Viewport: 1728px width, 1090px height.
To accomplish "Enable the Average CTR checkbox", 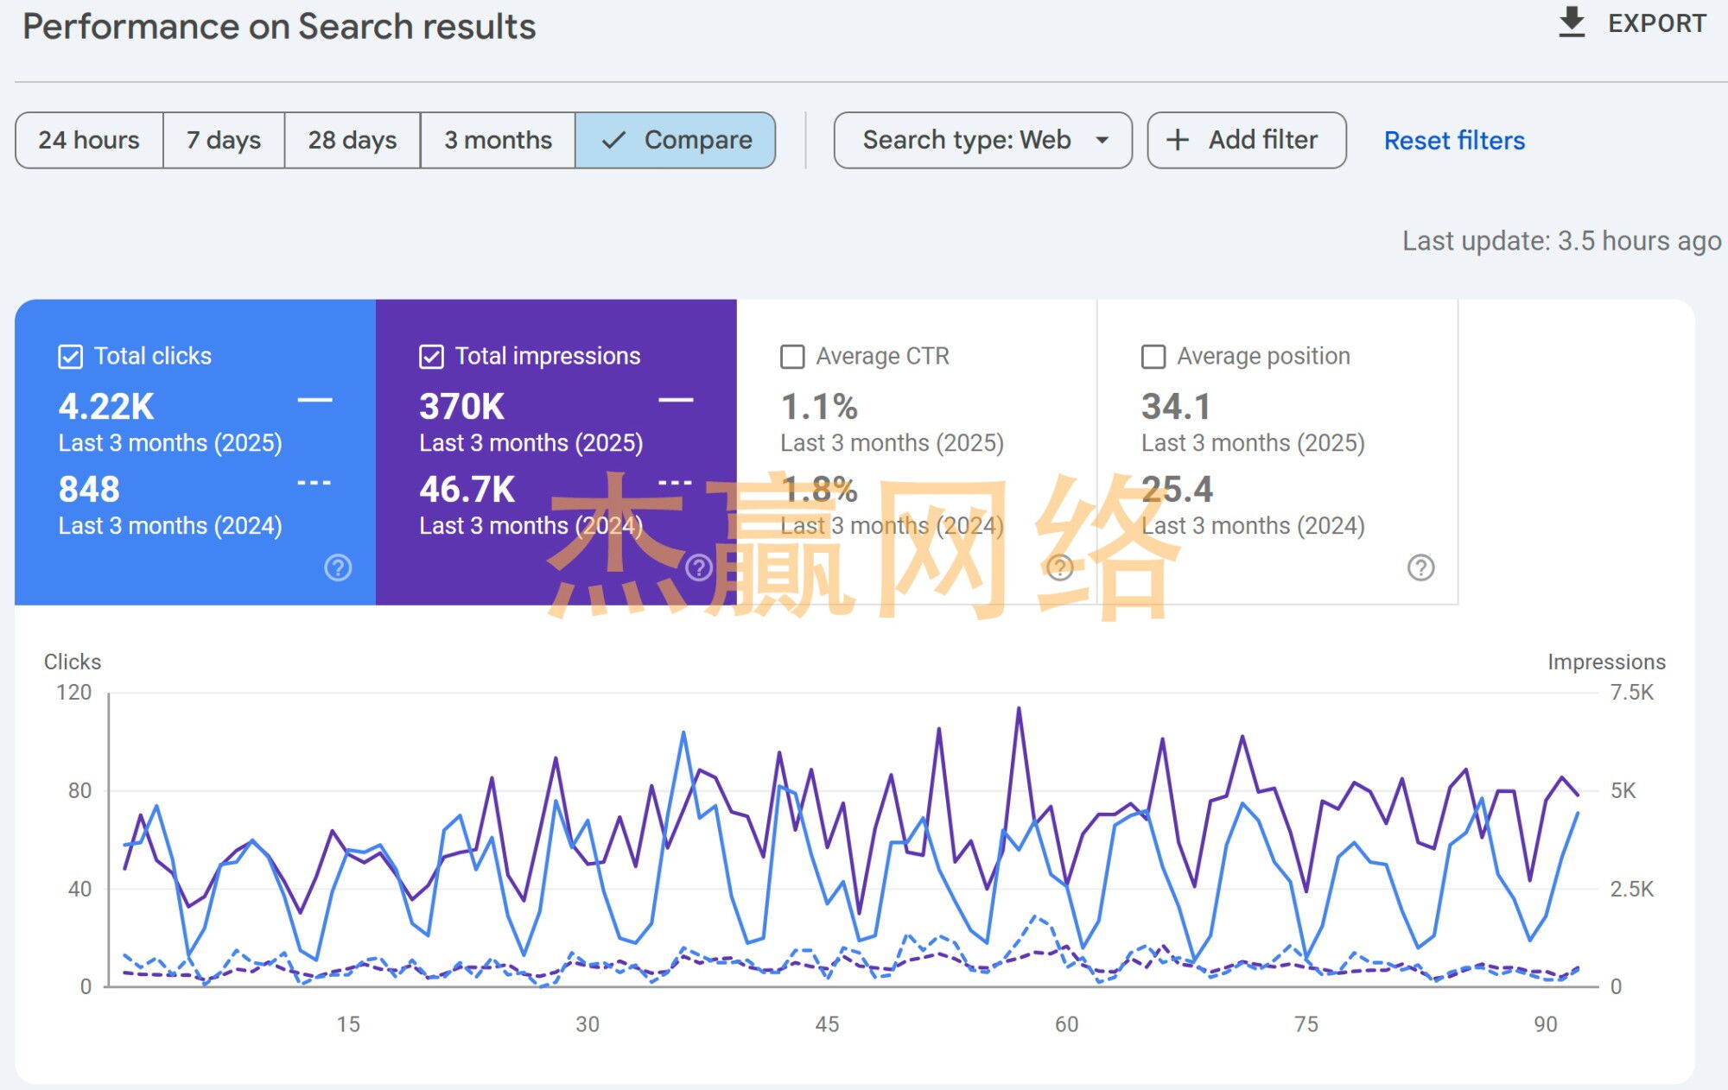I will pyautogui.click(x=792, y=357).
